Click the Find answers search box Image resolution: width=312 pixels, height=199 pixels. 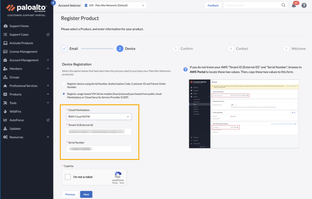click(x=252, y=5)
